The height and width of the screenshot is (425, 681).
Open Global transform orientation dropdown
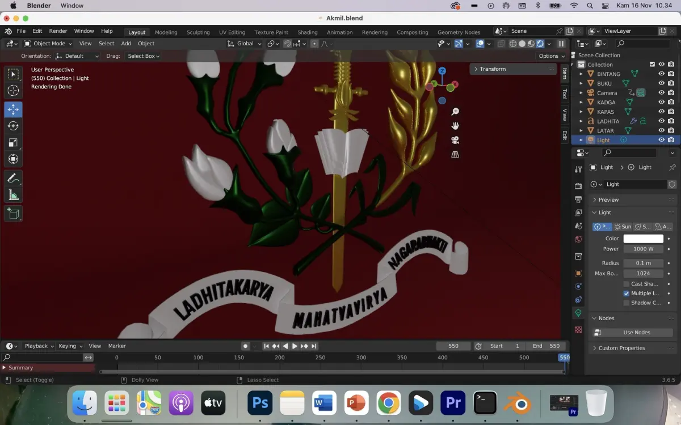click(x=245, y=44)
